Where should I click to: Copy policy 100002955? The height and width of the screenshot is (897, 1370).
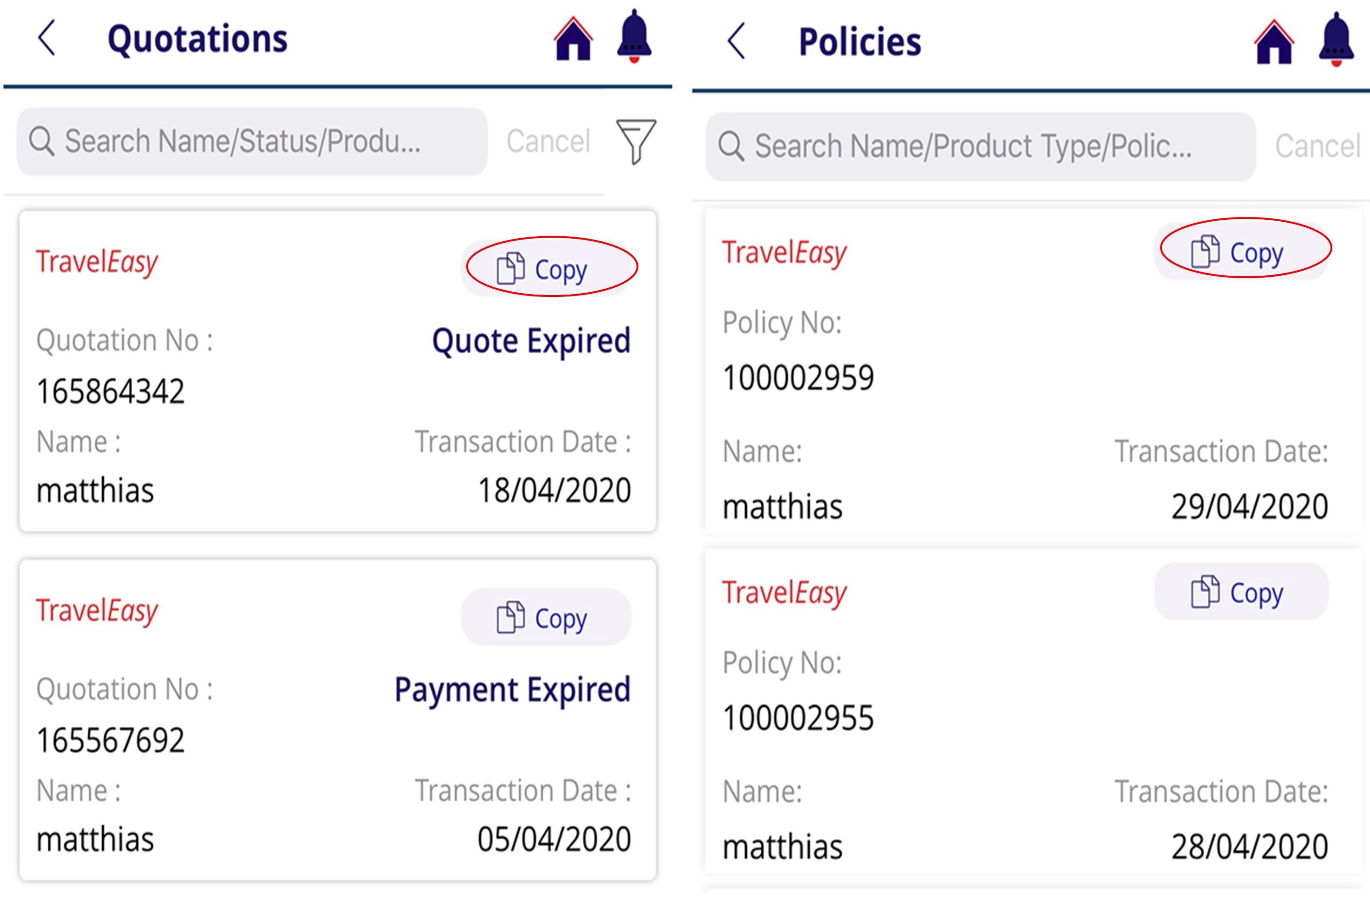tap(1241, 592)
